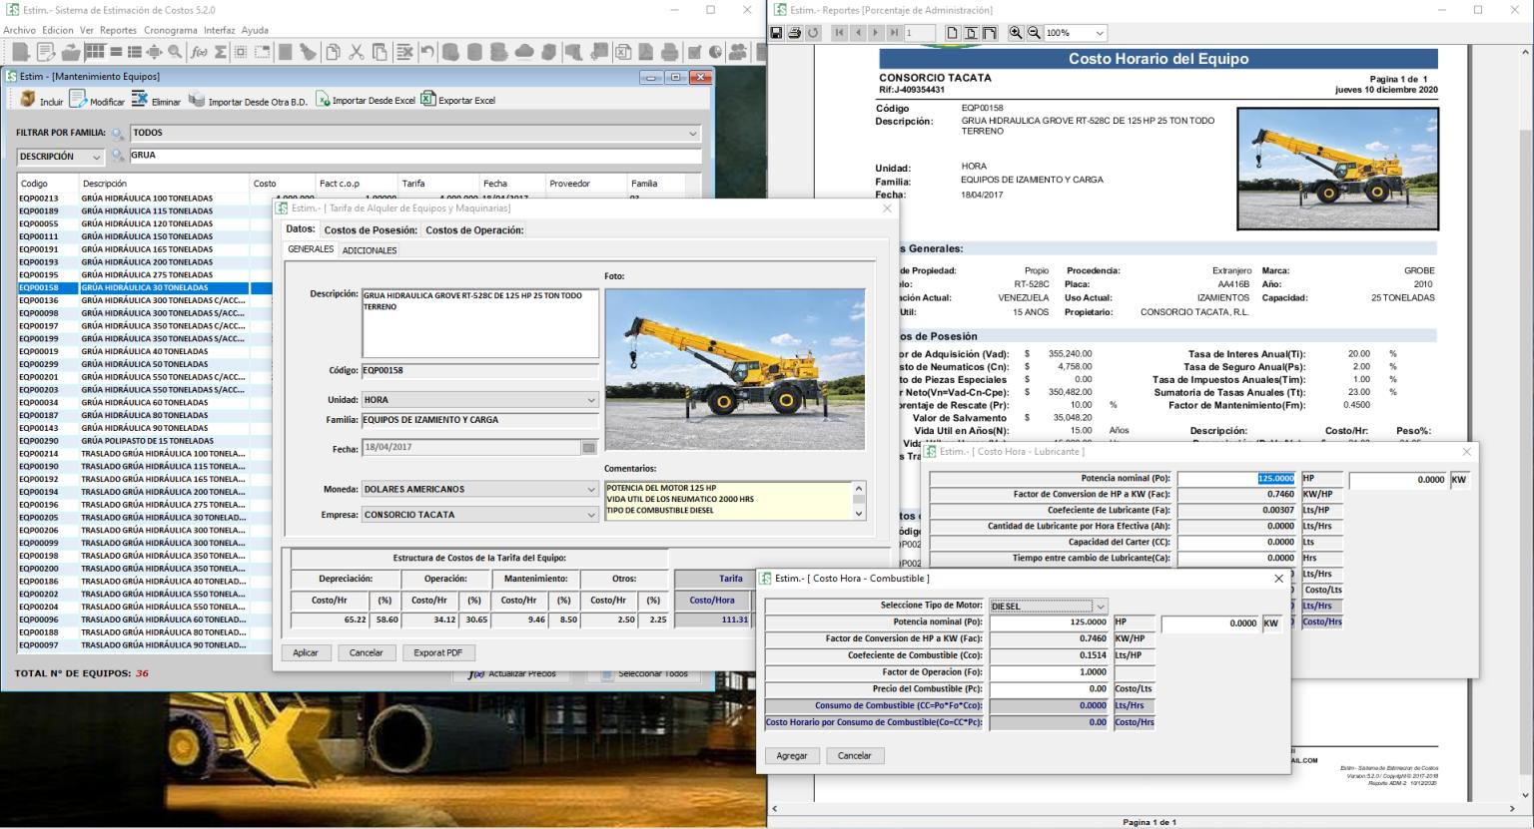This screenshot has height=829, width=1534.
Task: Open the 100% zoom level combo box
Action: [1076, 32]
